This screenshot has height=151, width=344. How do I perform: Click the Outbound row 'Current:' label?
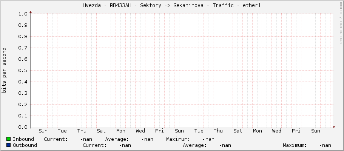[x=94, y=145]
